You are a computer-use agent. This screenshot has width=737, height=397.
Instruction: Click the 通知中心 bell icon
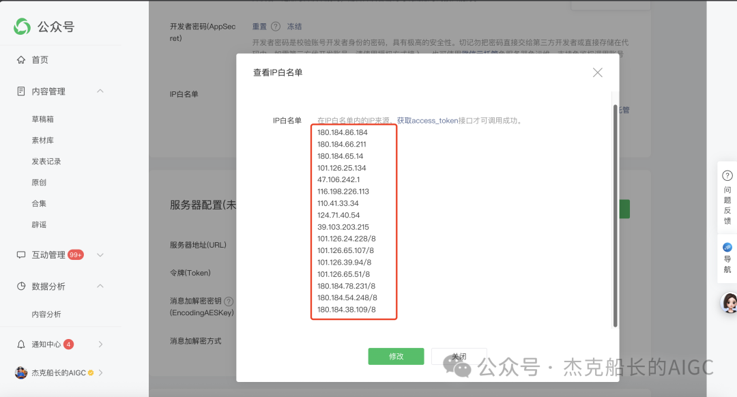[20, 344]
